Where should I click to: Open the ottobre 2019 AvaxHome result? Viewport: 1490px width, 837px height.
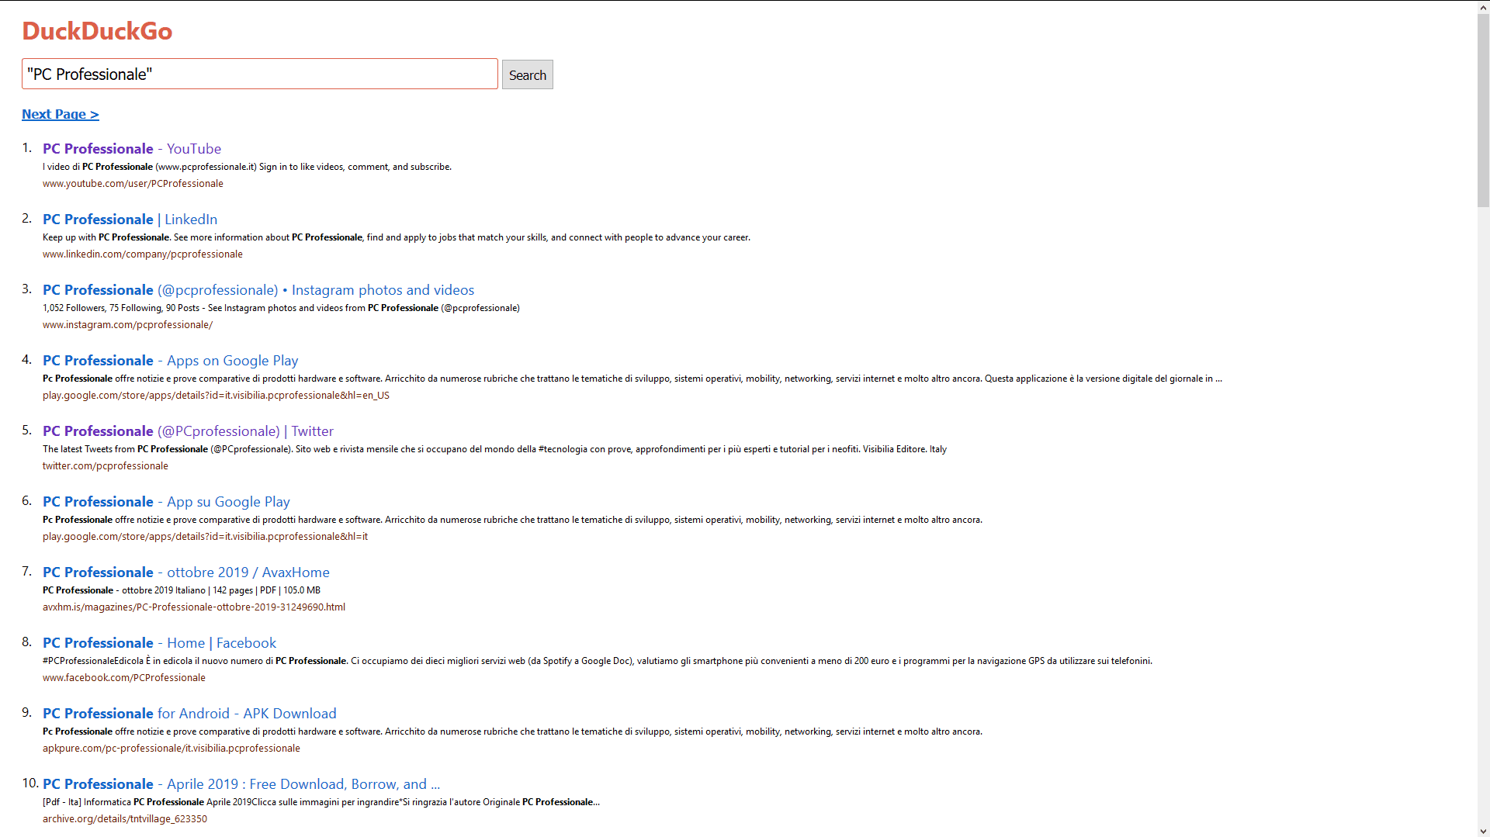pyautogui.click(x=186, y=572)
